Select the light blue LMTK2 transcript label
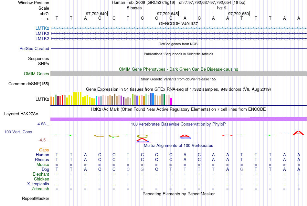 coord(42,28)
